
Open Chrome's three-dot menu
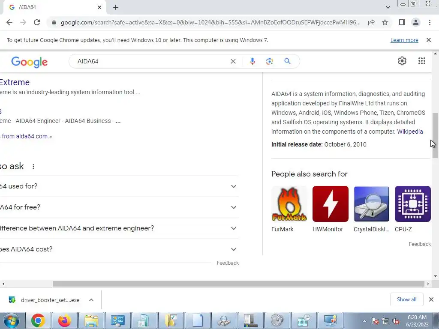coord(430,22)
